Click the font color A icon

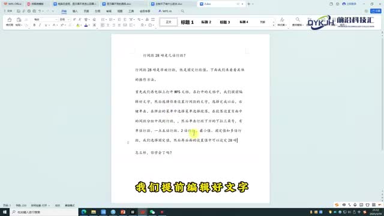coord(86,25)
